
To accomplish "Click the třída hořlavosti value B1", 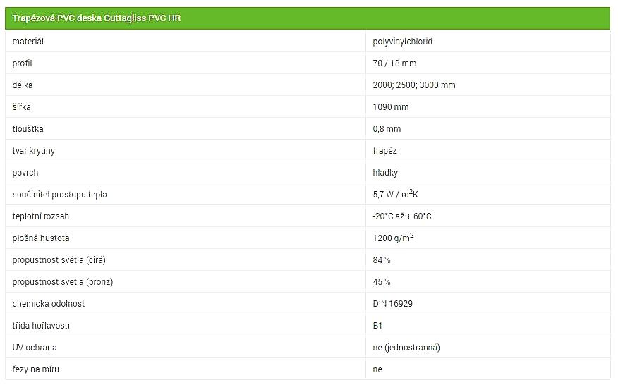I will coord(377,326).
